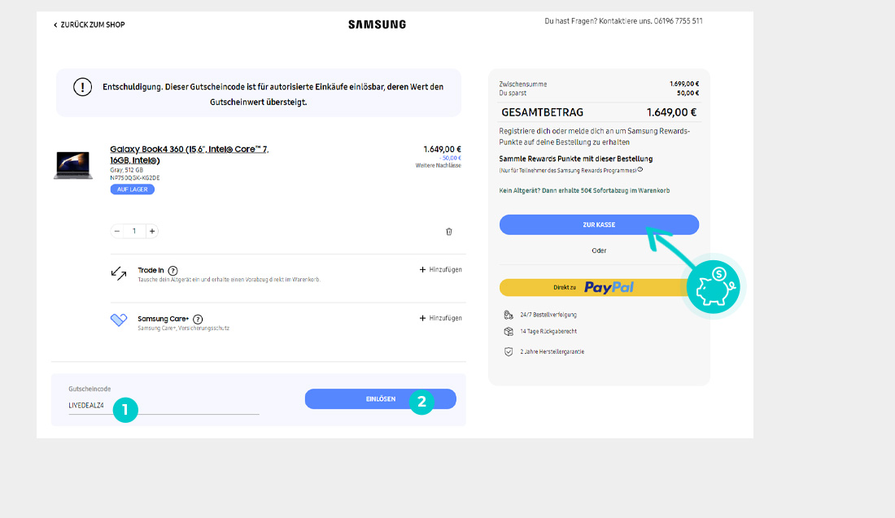
Task: Open the Galaxy Book4 360 product title
Action: tap(189, 155)
